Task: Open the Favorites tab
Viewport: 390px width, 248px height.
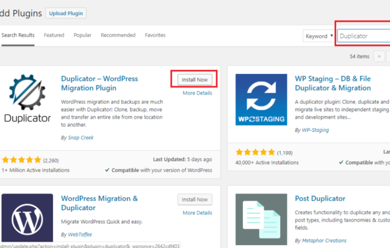Action: click(x=155, y=35)
